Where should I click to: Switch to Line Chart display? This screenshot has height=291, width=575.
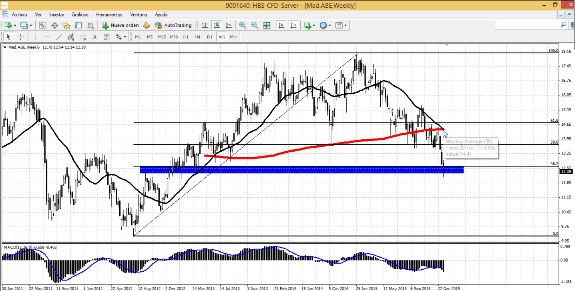click(x=229, y=25)
